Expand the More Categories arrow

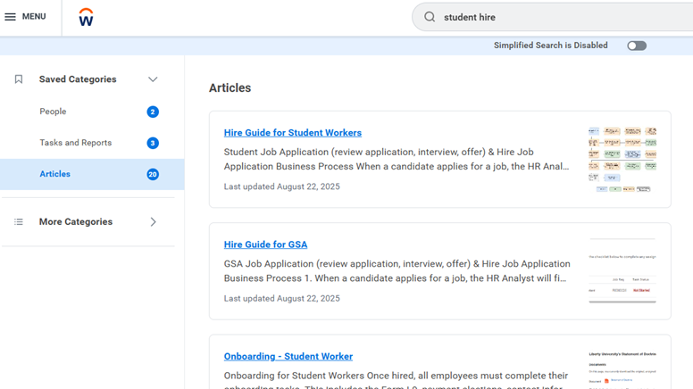pyautogui.click(x=153, y=222)
